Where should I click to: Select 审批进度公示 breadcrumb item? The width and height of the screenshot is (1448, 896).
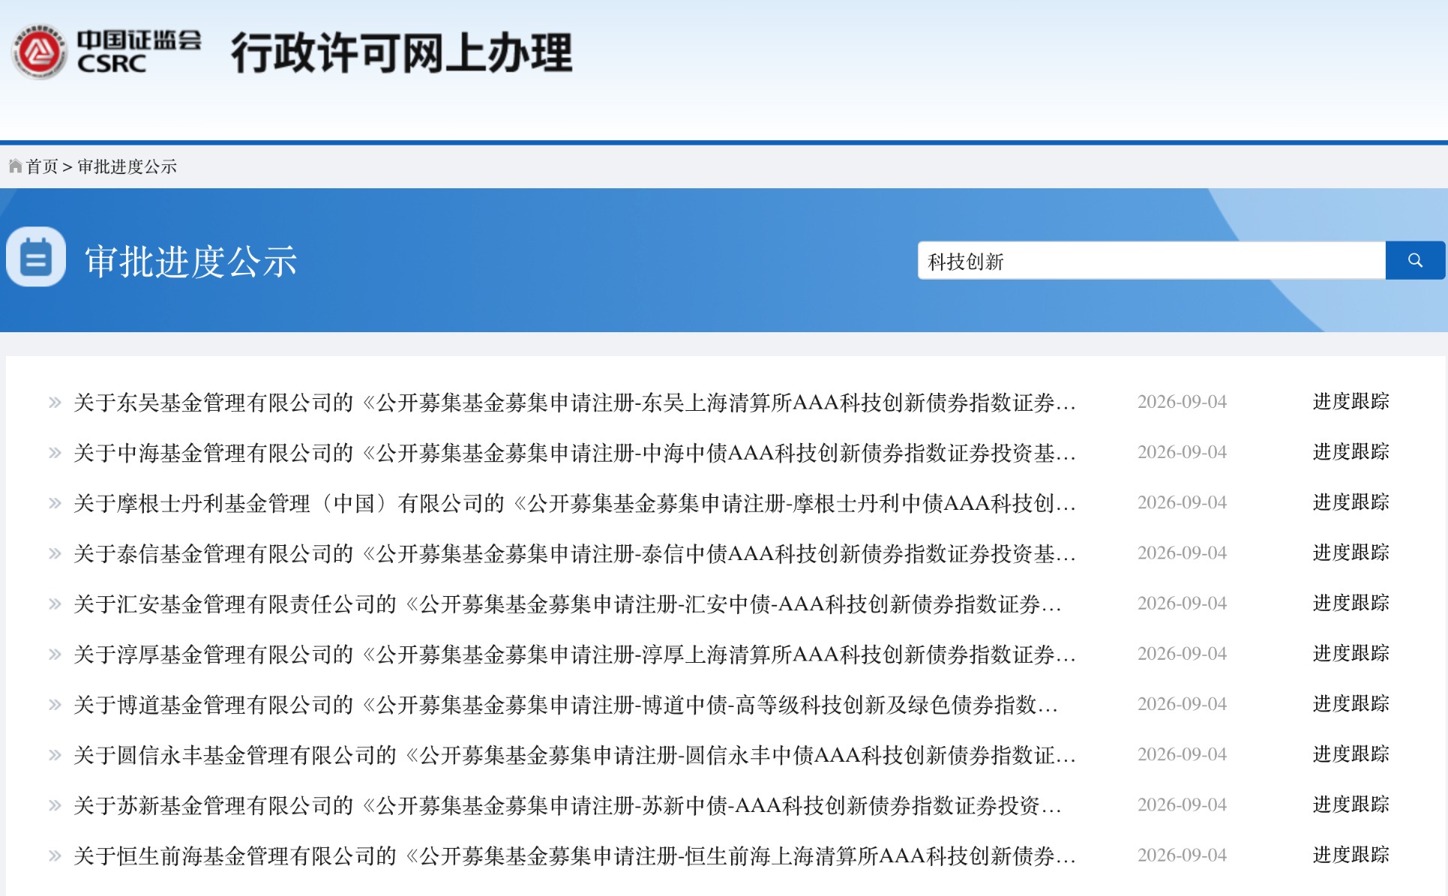coord(127,166)
